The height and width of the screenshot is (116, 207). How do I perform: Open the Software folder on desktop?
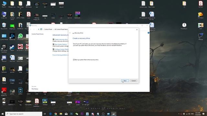(x=4, y=70)
